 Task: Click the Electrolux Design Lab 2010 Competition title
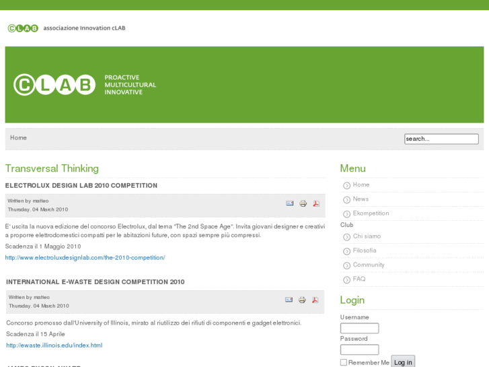[x=81, y=186]
